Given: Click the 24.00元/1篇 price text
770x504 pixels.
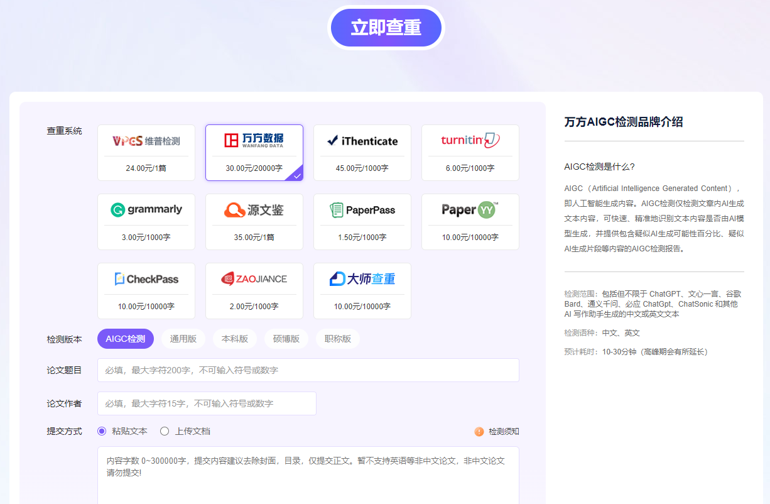Looking at the screenshot, I should (146, 168).
